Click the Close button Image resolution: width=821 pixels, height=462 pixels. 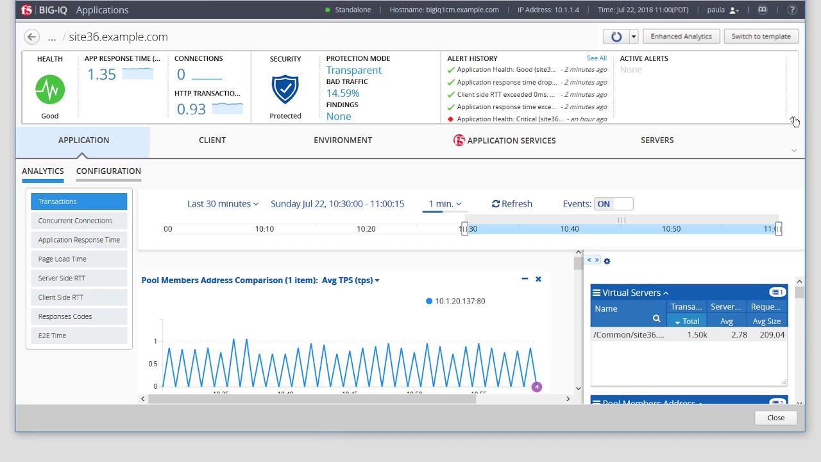tap(775, 418)
